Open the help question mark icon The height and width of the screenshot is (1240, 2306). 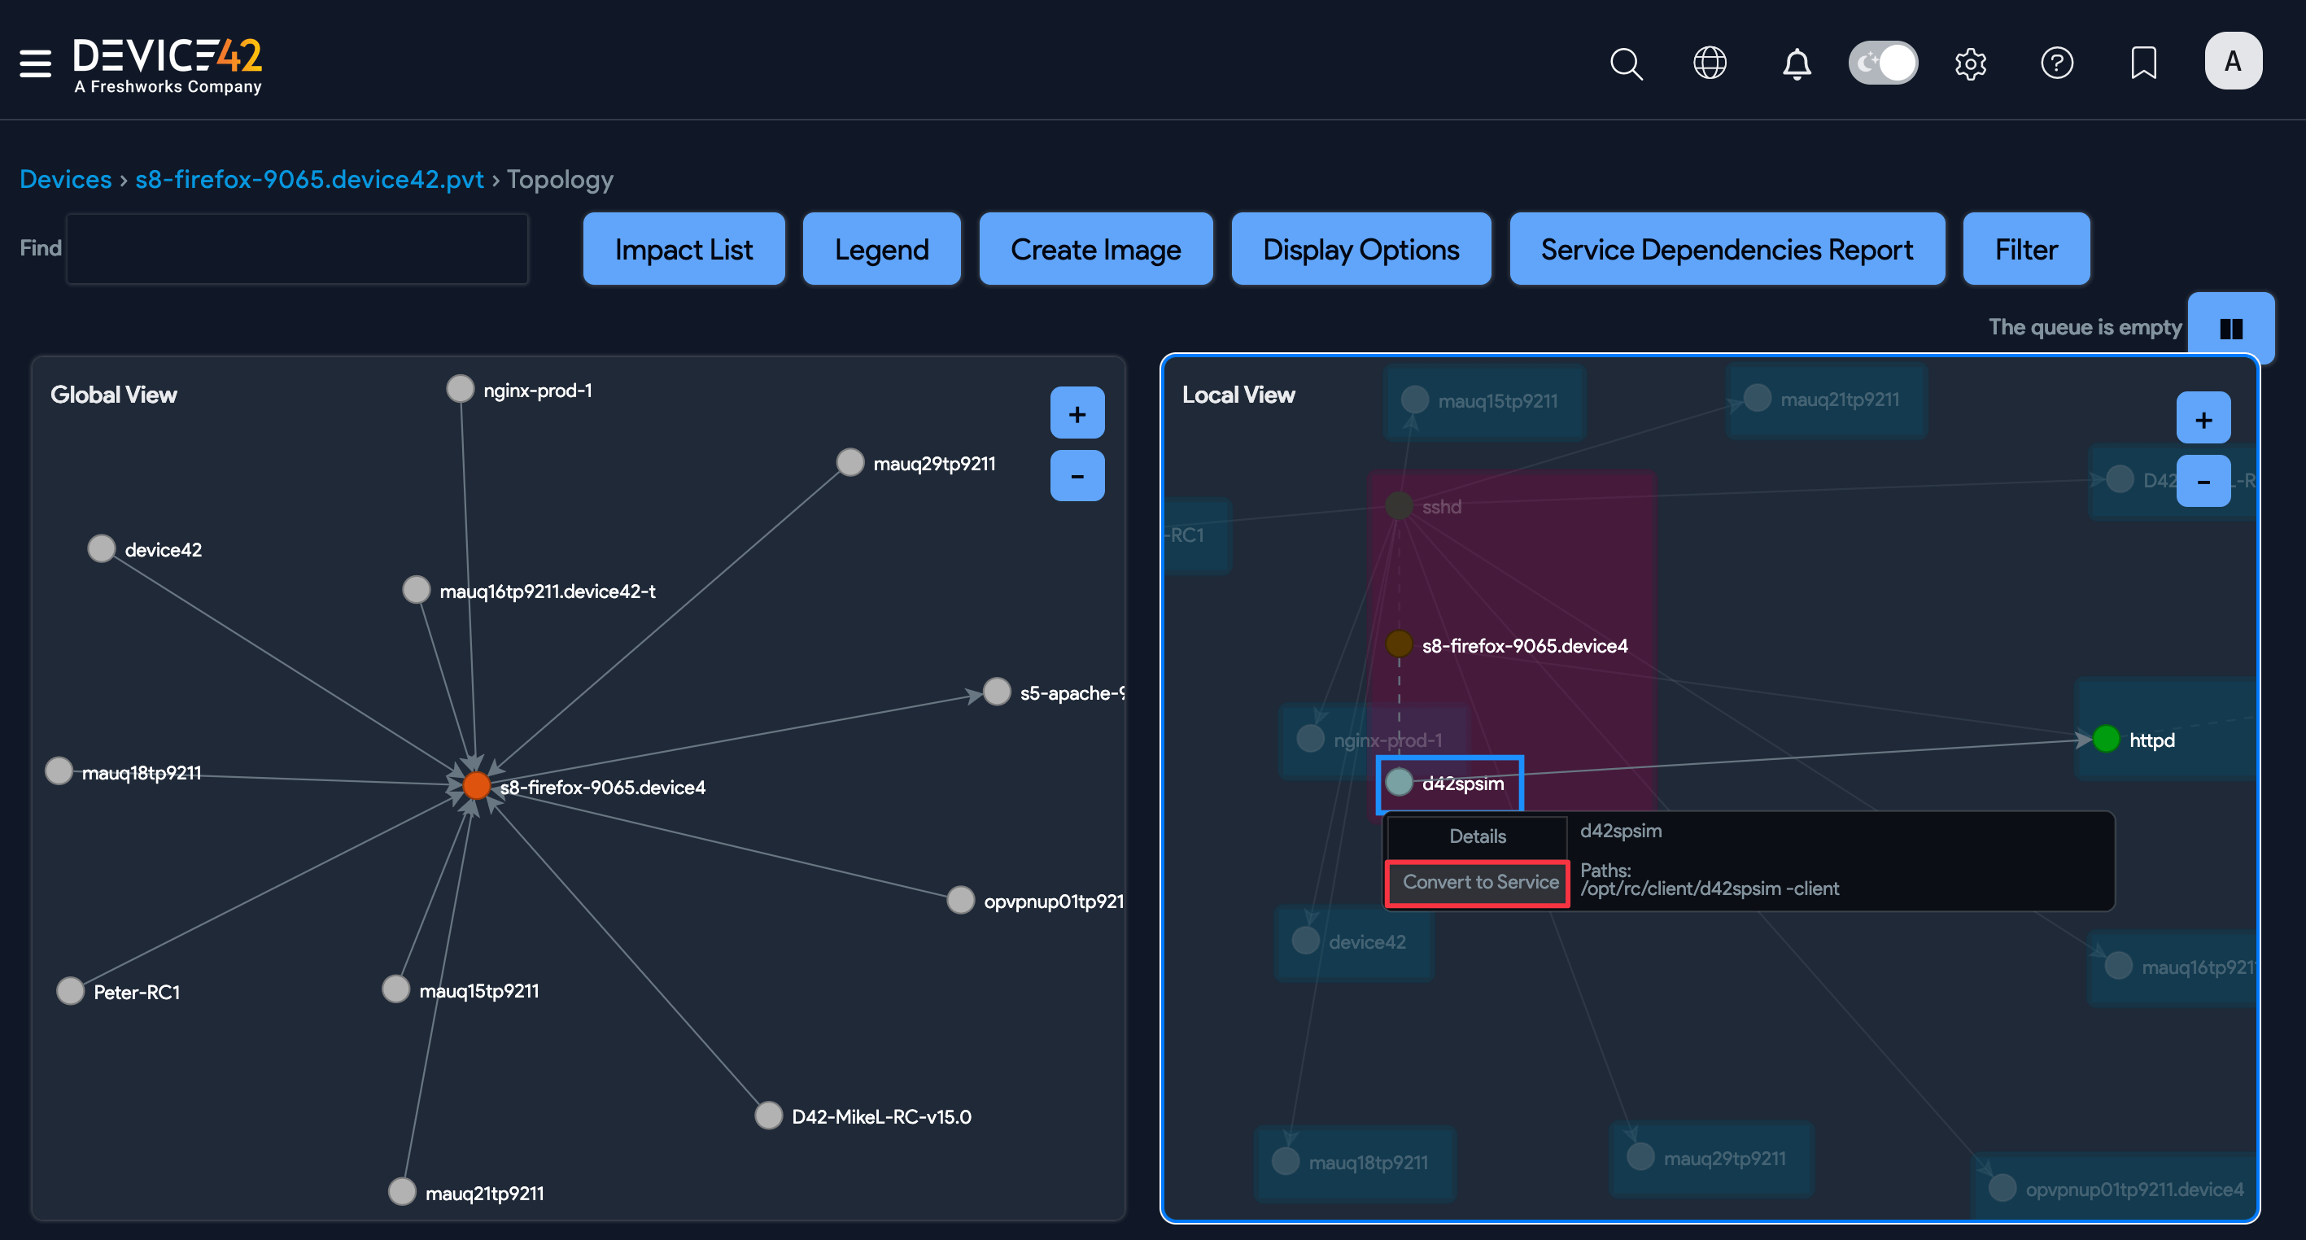pyautogui.click(x=2056, y=63)
